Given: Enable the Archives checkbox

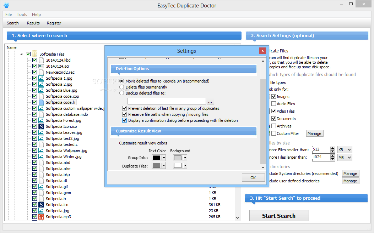Looking at the screenshot, I should 273,126.
